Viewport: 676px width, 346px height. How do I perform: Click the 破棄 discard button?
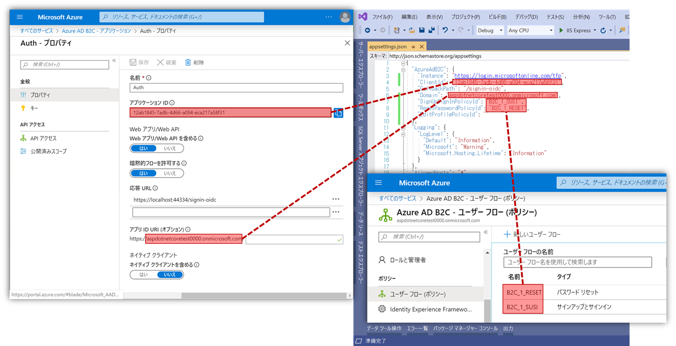click(167, 62)
